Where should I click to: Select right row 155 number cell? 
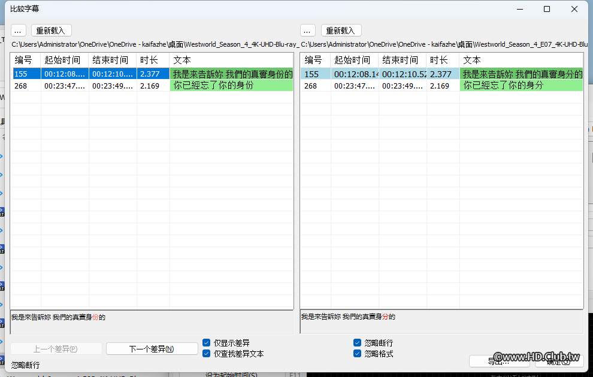316,74
